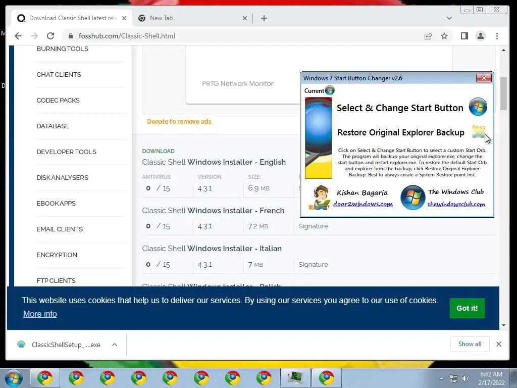Click the padlock site info icon
Screen dimensions: 517x388
(70, 36)
